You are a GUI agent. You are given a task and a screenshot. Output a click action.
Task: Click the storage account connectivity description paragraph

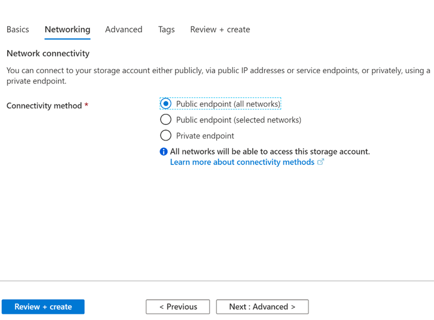coord(218,75)
